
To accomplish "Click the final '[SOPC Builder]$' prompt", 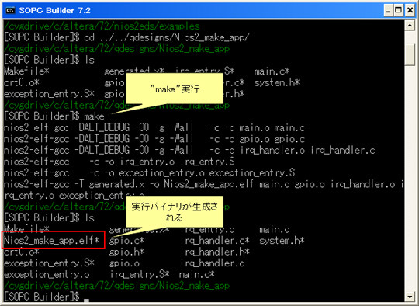I will coord(41,297).
